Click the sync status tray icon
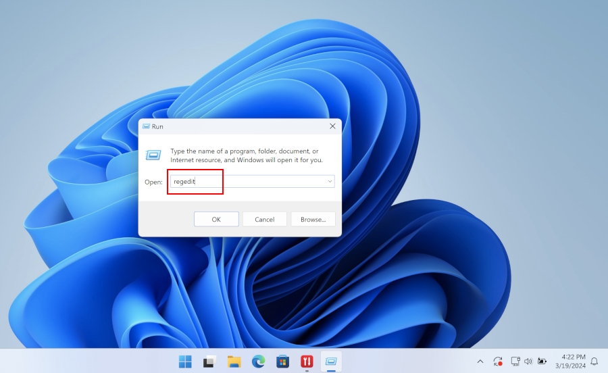Screen dimensions: 608x373 pyautogui.click(x=498, y=362)
